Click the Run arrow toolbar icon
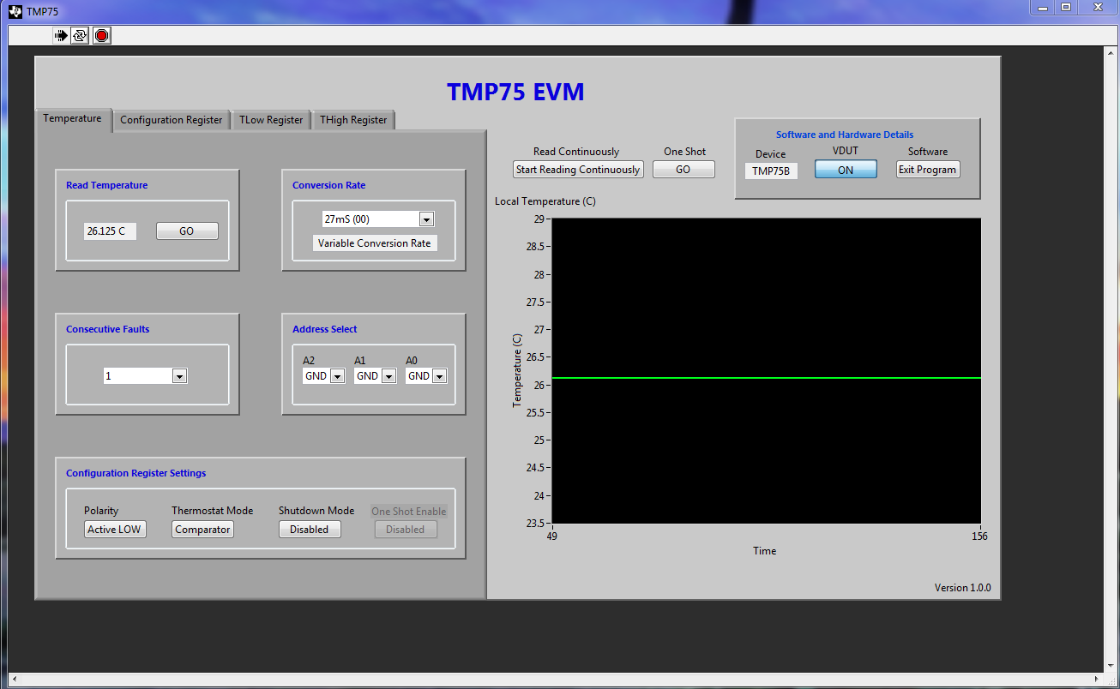The width and height of the screenshot is (1120, 689). (61, 35)
